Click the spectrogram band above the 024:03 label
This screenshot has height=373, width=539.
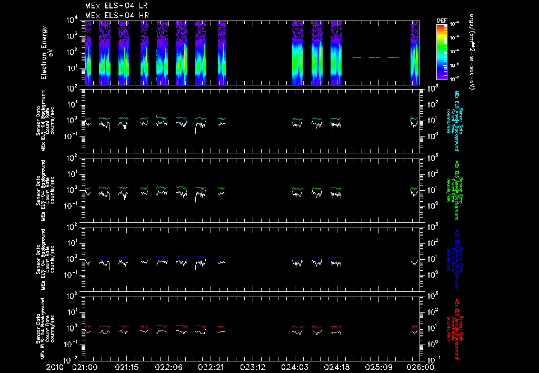297,53
